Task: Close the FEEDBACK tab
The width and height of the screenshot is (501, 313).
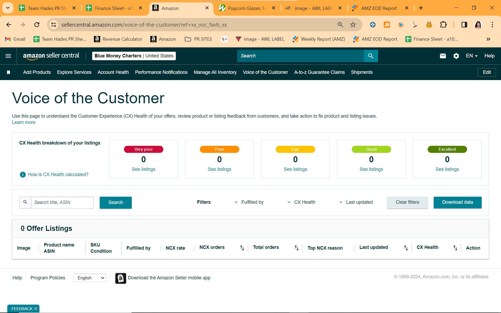Action: (36, 309)
